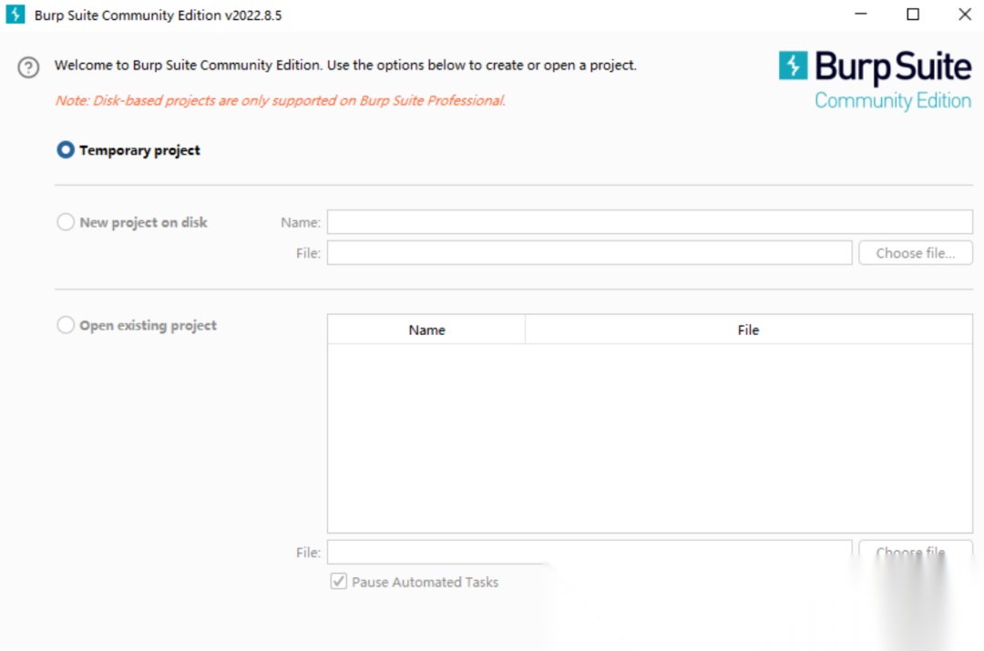Click the disk-based projects note text
The image size is (984, 651).
(280, 100)
